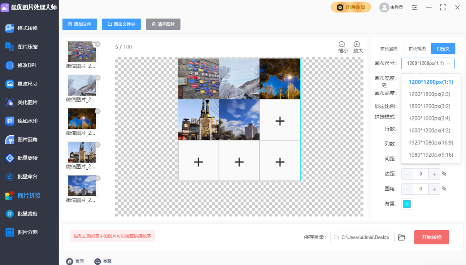Image resolution: width=466 pixels, height=265 pixels.
Task: Toggle the width-height link chain icon
Action: click(x=385, y=85)
